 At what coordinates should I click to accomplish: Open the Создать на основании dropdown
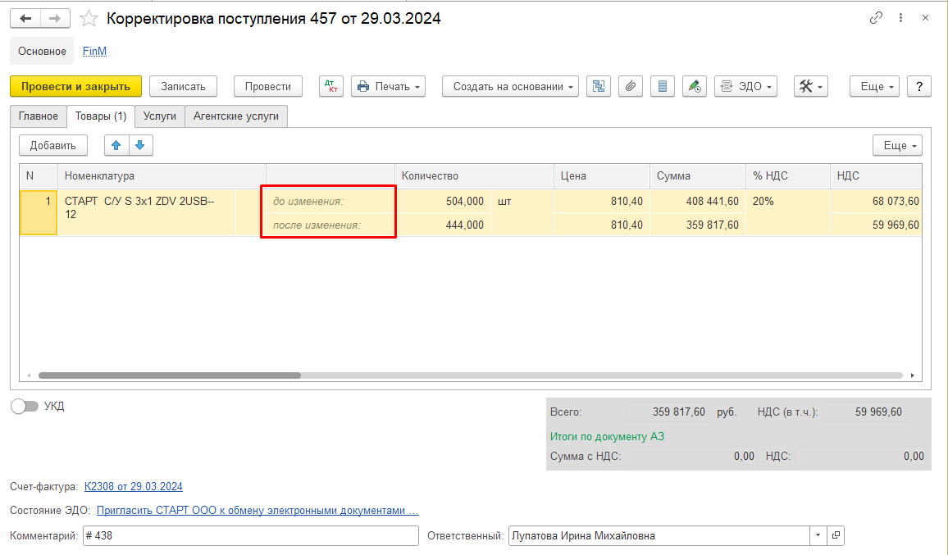tap(510, 86)
